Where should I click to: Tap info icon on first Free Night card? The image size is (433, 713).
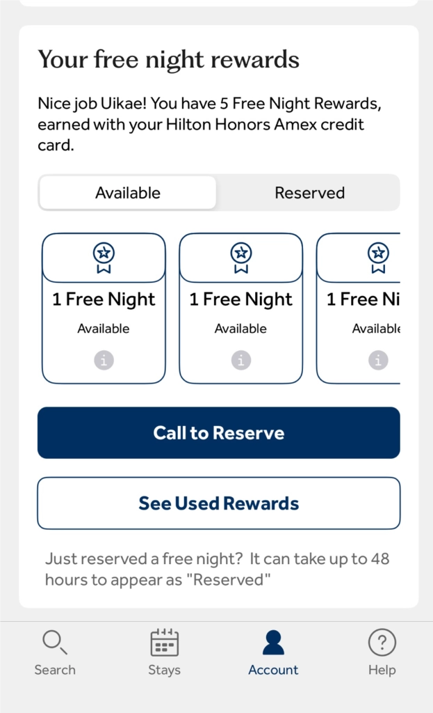click(x=104, y=360)
